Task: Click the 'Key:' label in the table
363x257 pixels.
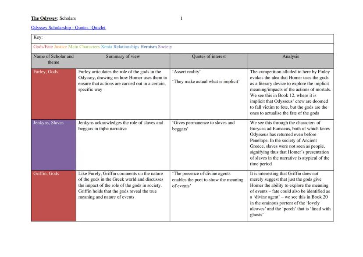Action: pos(38,38)
